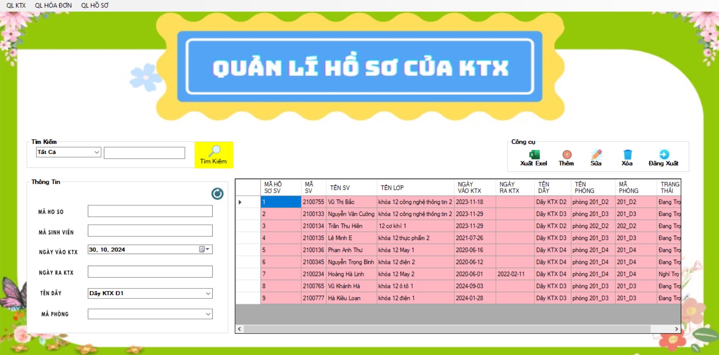This screenshot has height=355, width=719.
Task: Click the Xuất Exel Excel icon
Action: tap(534, 154)
